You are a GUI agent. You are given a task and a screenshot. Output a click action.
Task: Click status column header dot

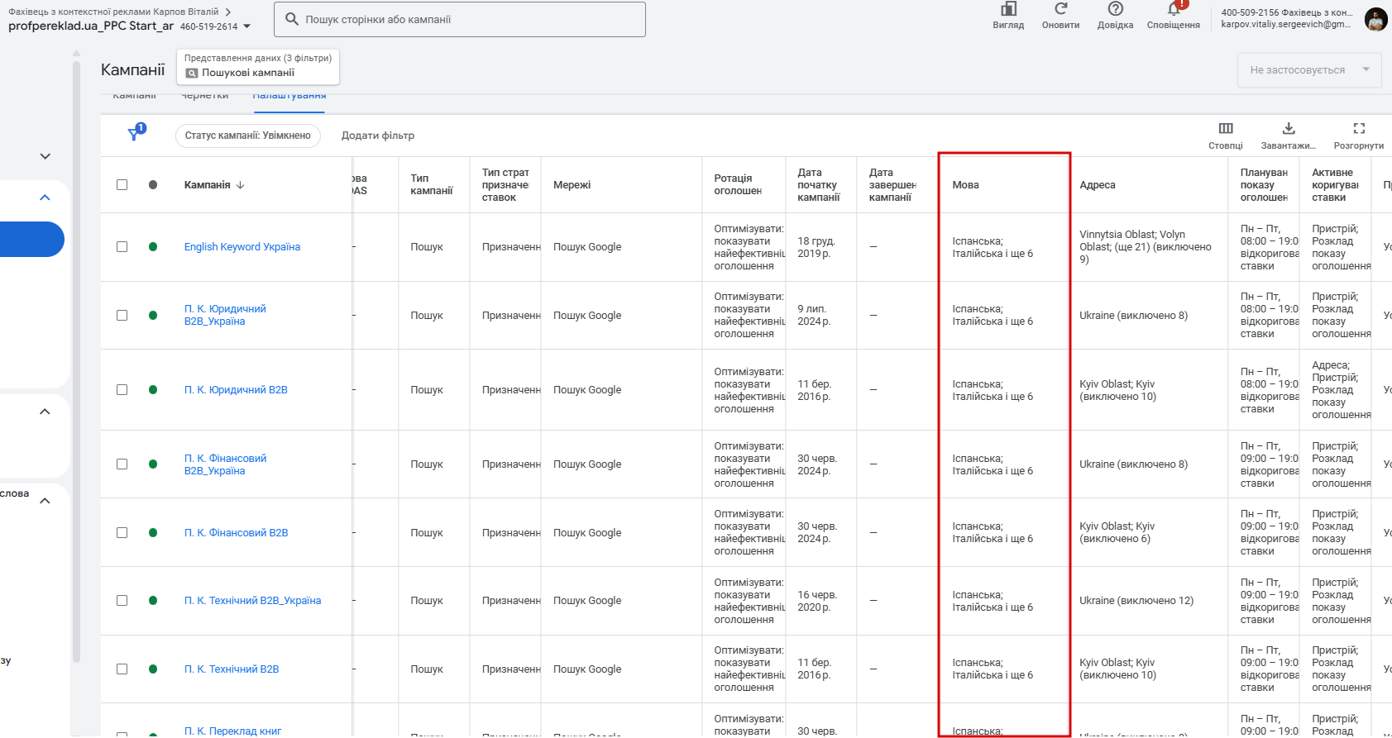(153, 184)
